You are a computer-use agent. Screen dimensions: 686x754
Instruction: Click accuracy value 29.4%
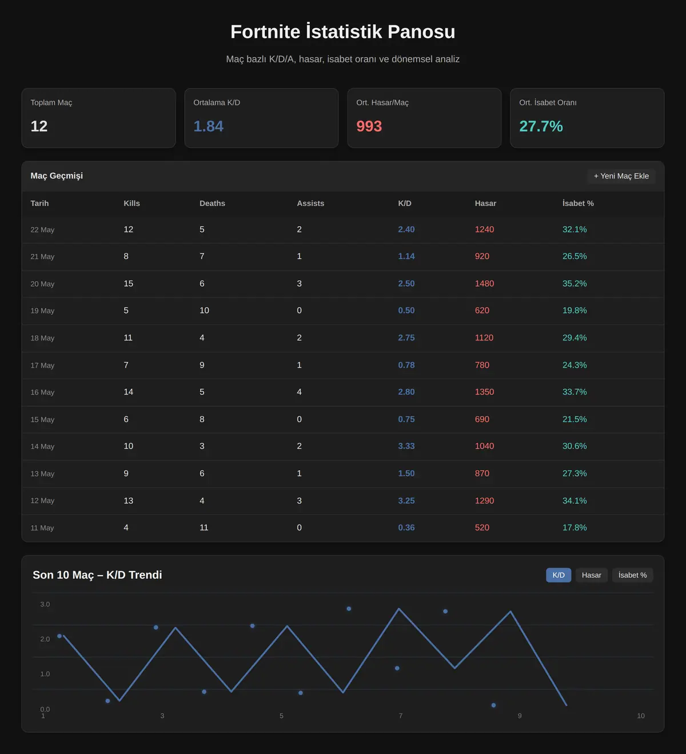[x=575, y=338]
